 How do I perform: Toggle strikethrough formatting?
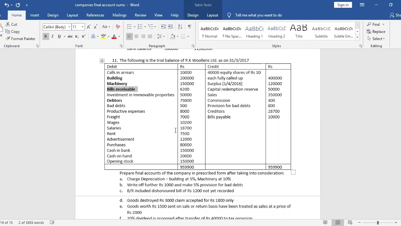(70, 36)
